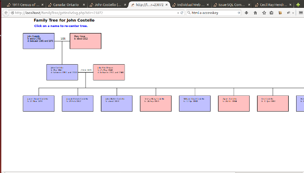Go to the Home page icon
The height and width of the screenshot is (173, 304).
click(x=255, y=13)
